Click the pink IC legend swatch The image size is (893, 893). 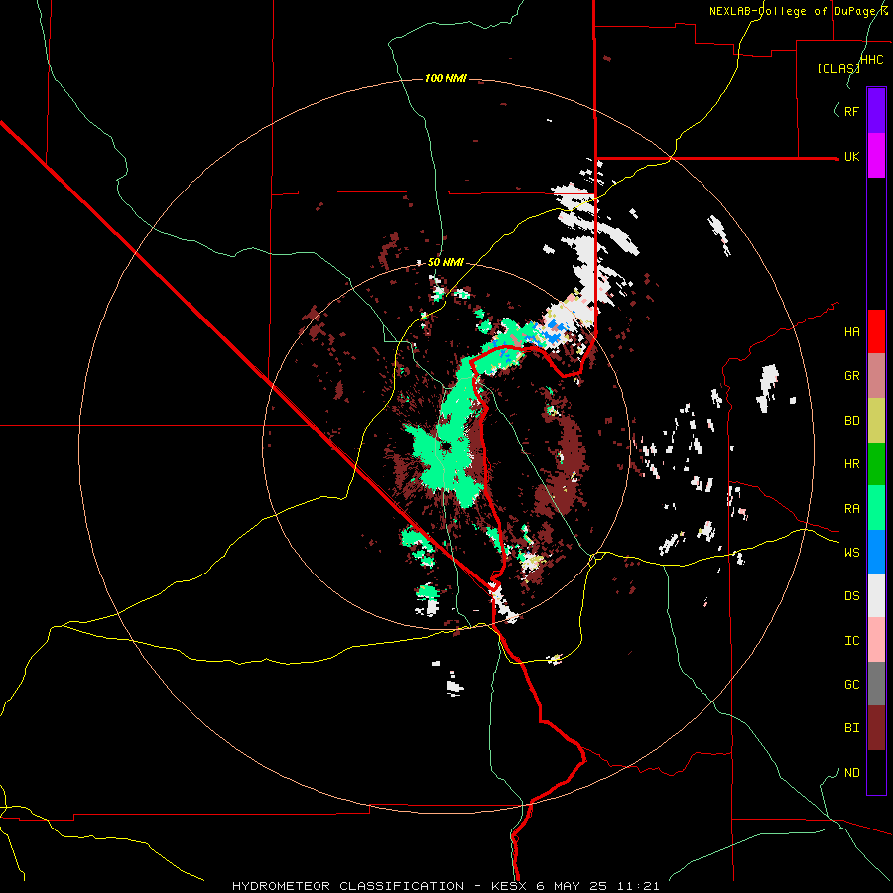tap(876, 640)
